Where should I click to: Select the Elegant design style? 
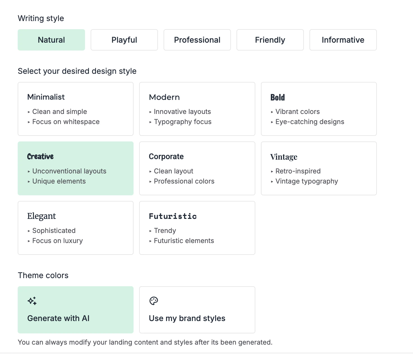pos(75,228)
